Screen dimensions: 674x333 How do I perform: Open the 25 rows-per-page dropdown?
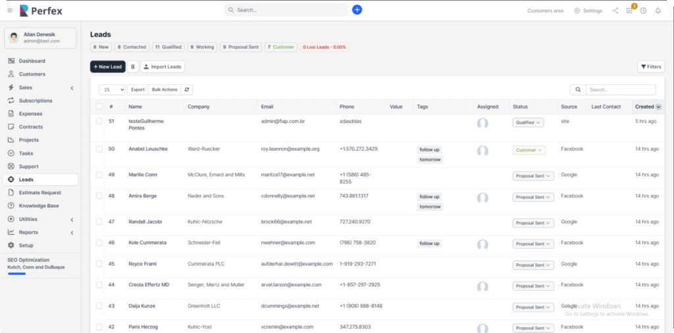click(112, 90)
